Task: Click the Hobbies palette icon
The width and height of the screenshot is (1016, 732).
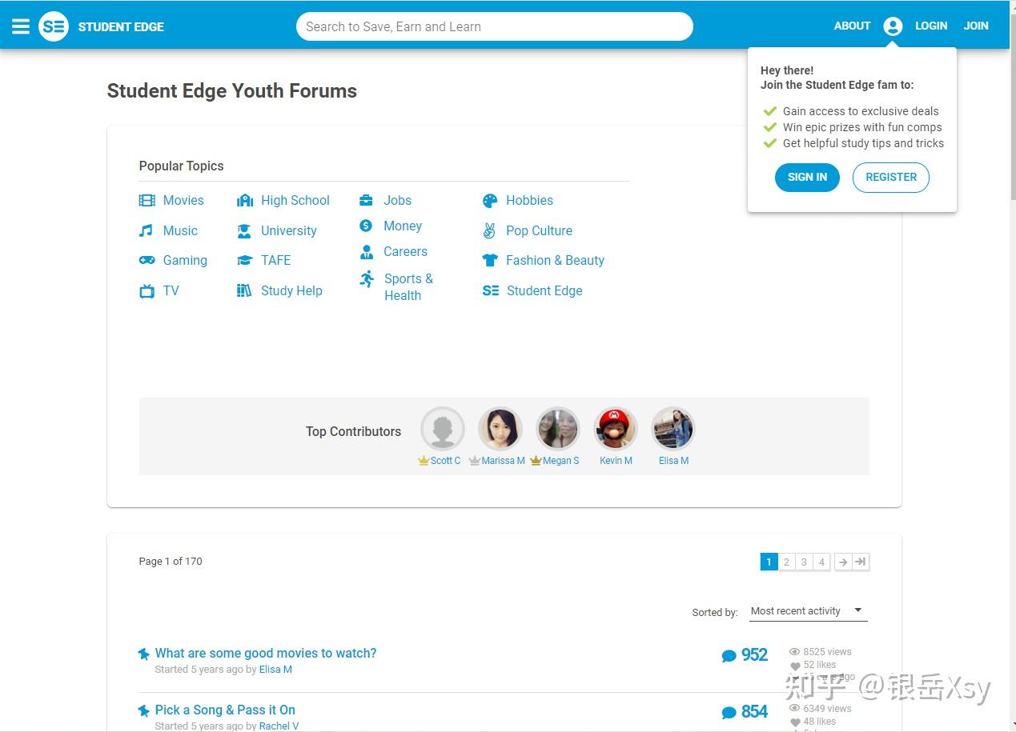Action: (x=490, y=201)
